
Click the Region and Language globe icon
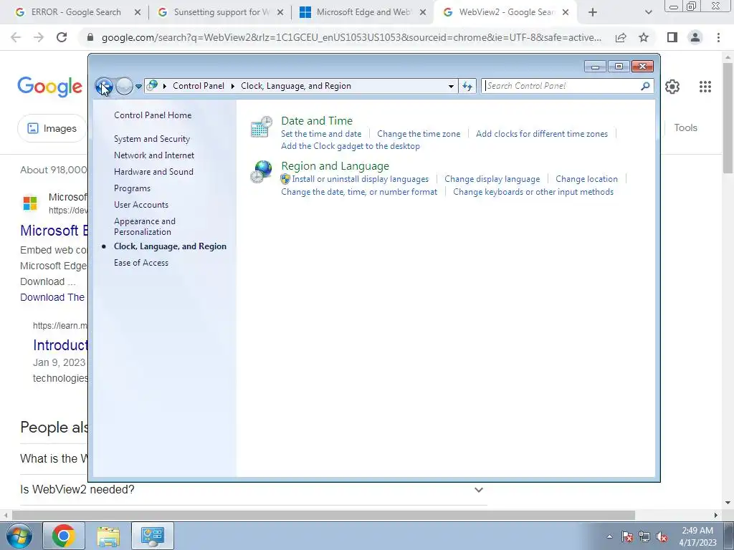tap(261, 172)
